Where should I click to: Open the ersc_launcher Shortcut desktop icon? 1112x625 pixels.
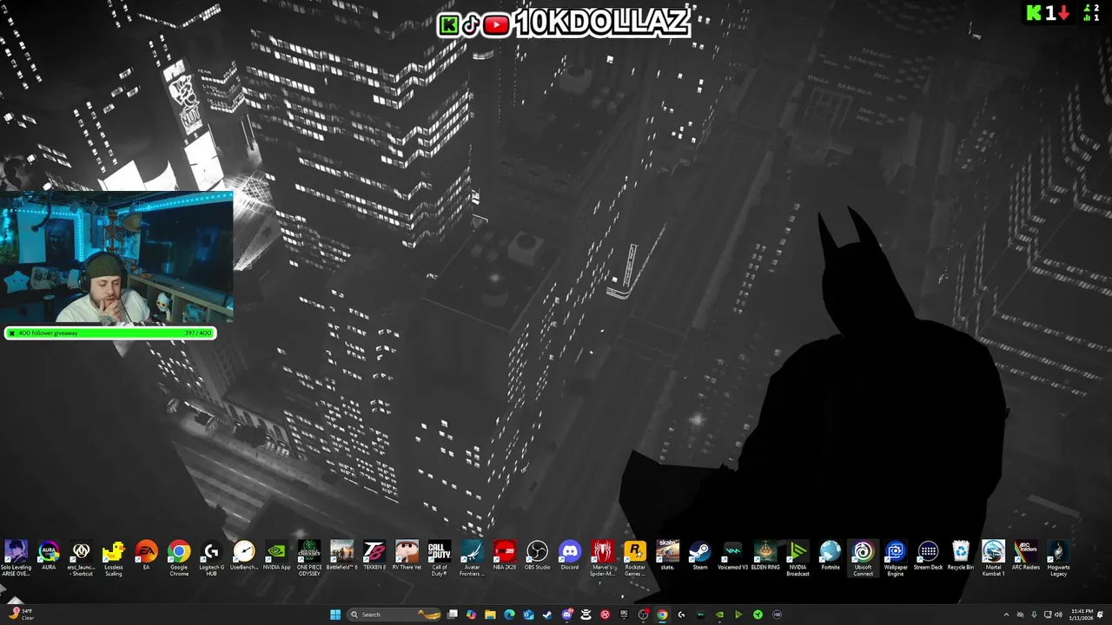(x=81, y=558)
